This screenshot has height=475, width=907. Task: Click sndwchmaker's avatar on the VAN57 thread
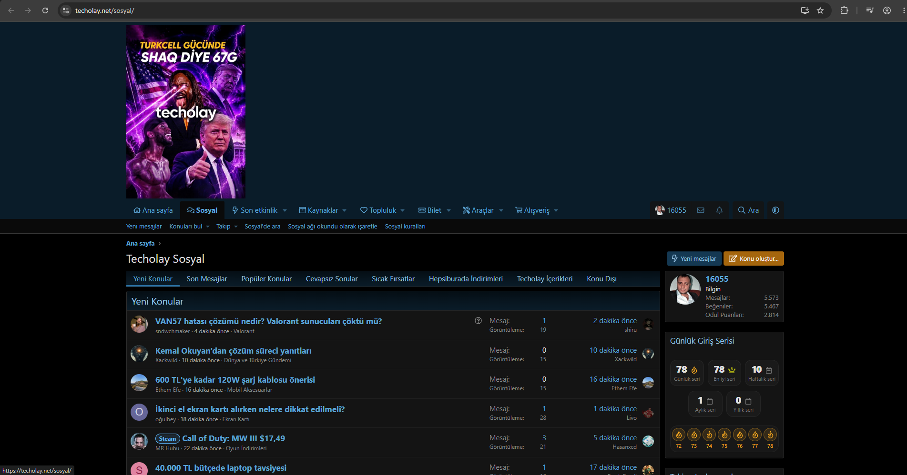(x=139, y=324)
